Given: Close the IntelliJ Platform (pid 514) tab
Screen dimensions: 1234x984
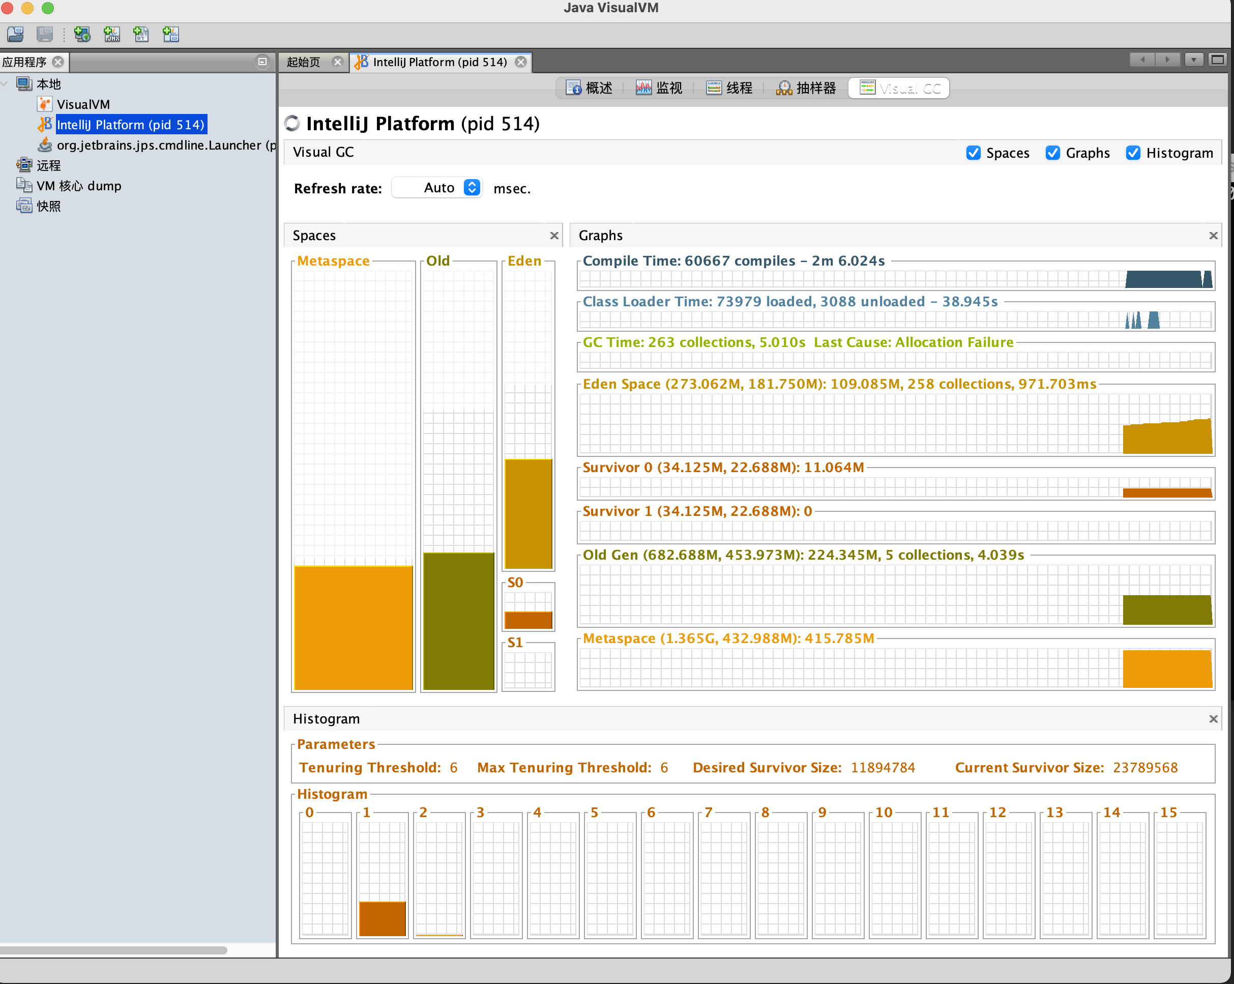Looking at the screenshot, I should pos(520,62).
